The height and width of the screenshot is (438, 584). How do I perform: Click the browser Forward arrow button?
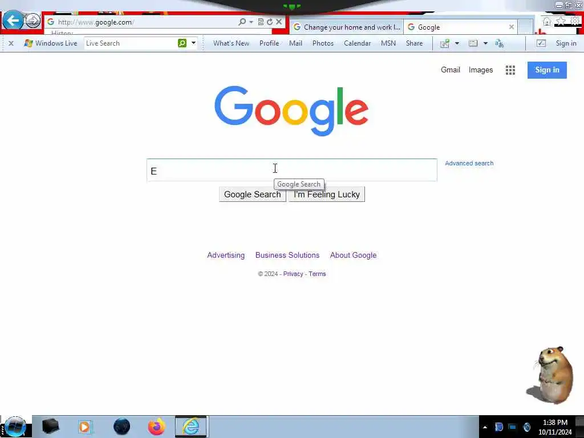pyautogui.click(x=33, y=21)
